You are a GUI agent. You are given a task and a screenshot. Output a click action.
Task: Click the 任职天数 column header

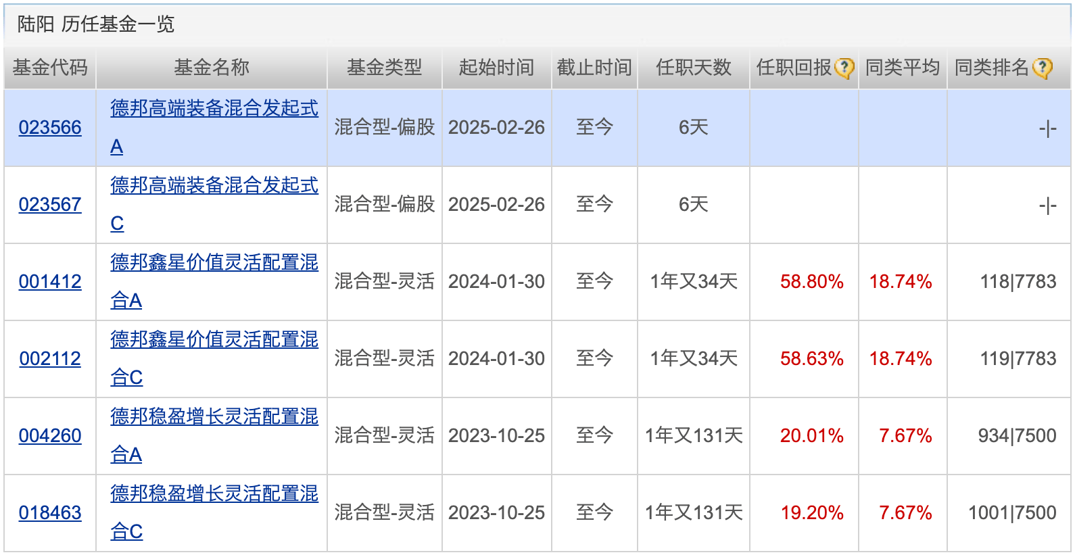[x=694, y=68]
